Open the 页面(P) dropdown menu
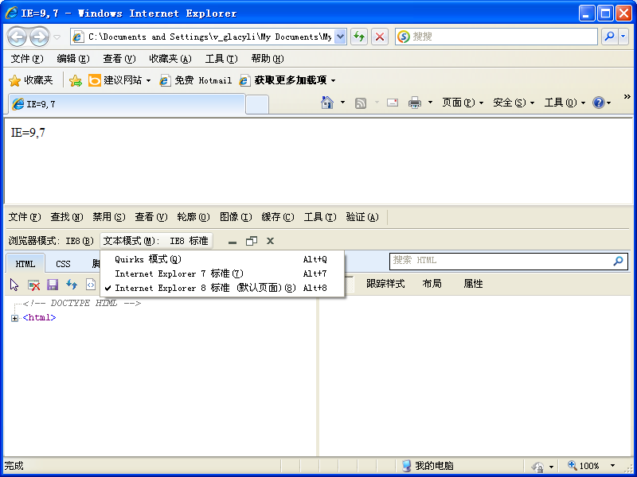Screen dimensions: 637x477 [x=463, y=103]
